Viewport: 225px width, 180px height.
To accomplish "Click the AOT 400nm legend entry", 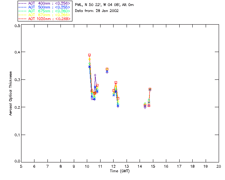I will (44, 3).
